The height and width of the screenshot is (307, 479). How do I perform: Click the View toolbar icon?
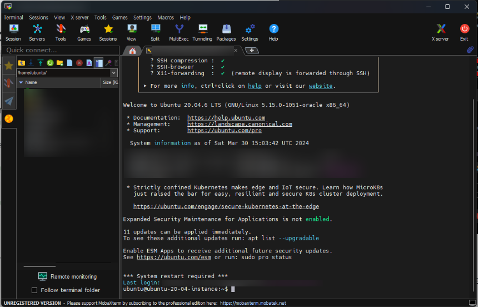131,32
